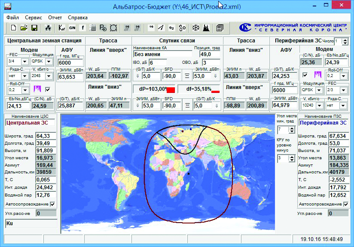
Task: Click satellite name field Без имени
Action: point(162,54)
